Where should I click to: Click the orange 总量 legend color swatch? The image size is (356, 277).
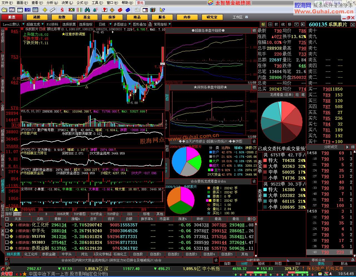[209, 188]
